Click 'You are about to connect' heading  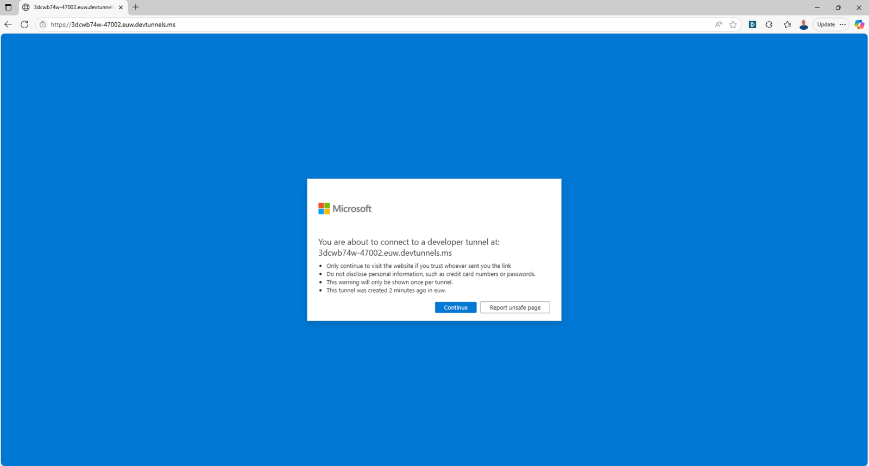tap(409, 242)
